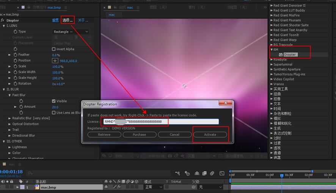Toggle the Position stopwatch icon
Image resolution: width=336 pixels, height=193 pixels.
coord(16,61)
